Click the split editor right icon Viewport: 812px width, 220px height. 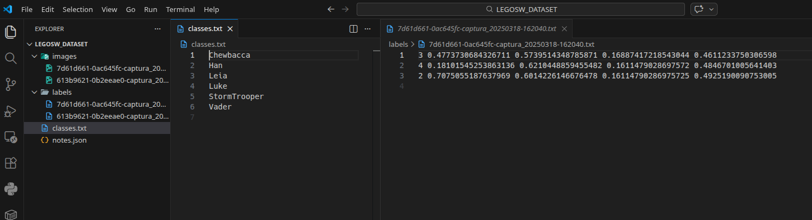(353, 29)
